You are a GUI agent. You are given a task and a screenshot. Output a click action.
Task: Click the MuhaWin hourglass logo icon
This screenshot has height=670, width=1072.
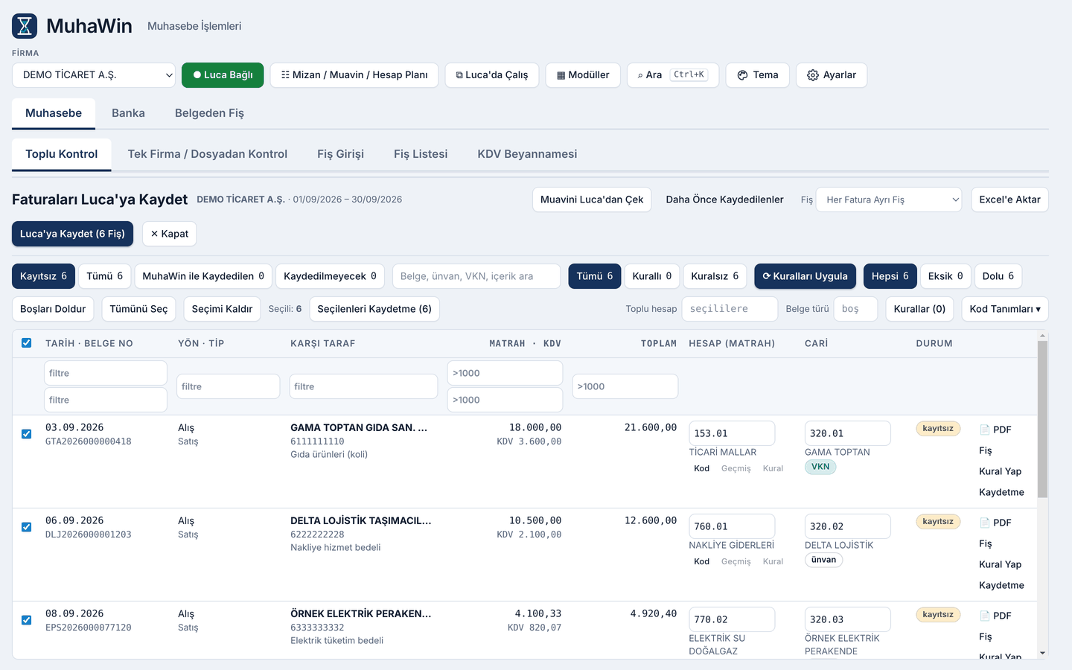point(25,26)
